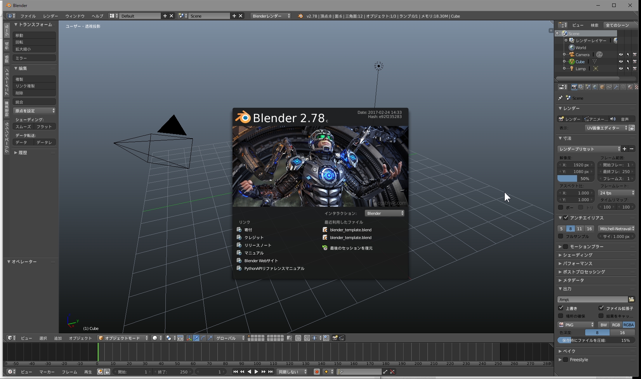Open the PNG file format dropdown
The height and width of the screenshot is (379, 641).
tap(576, 325)
